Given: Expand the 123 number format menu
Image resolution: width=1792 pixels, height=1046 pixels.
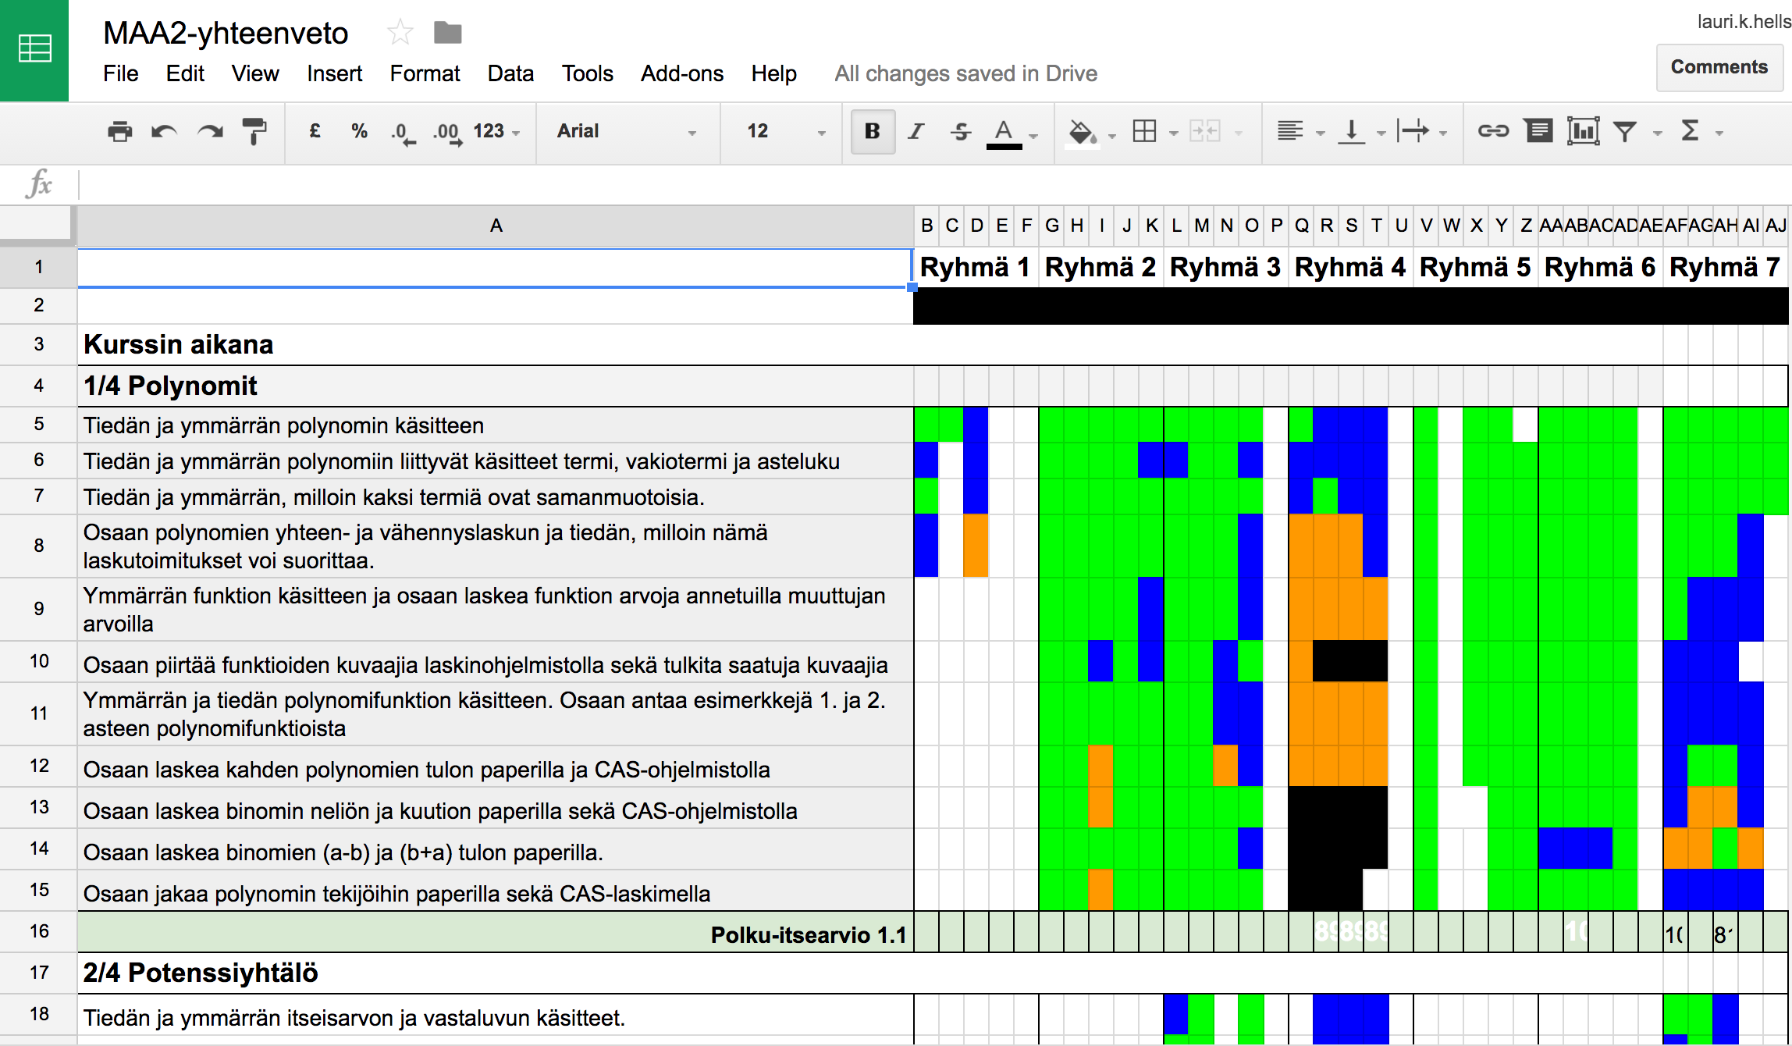Looking at the screenshot, I should coord(496,131).
